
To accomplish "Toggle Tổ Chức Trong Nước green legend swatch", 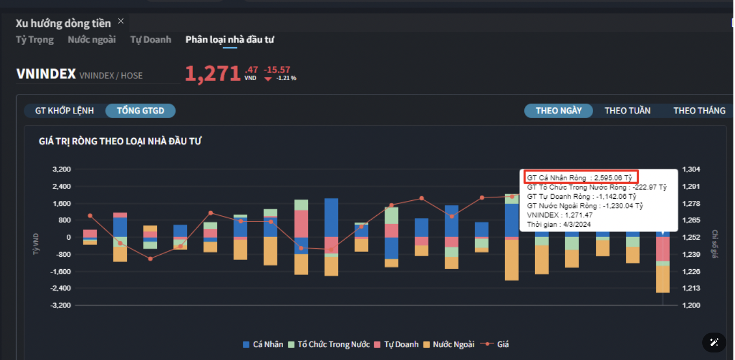I will pos(291,344).
